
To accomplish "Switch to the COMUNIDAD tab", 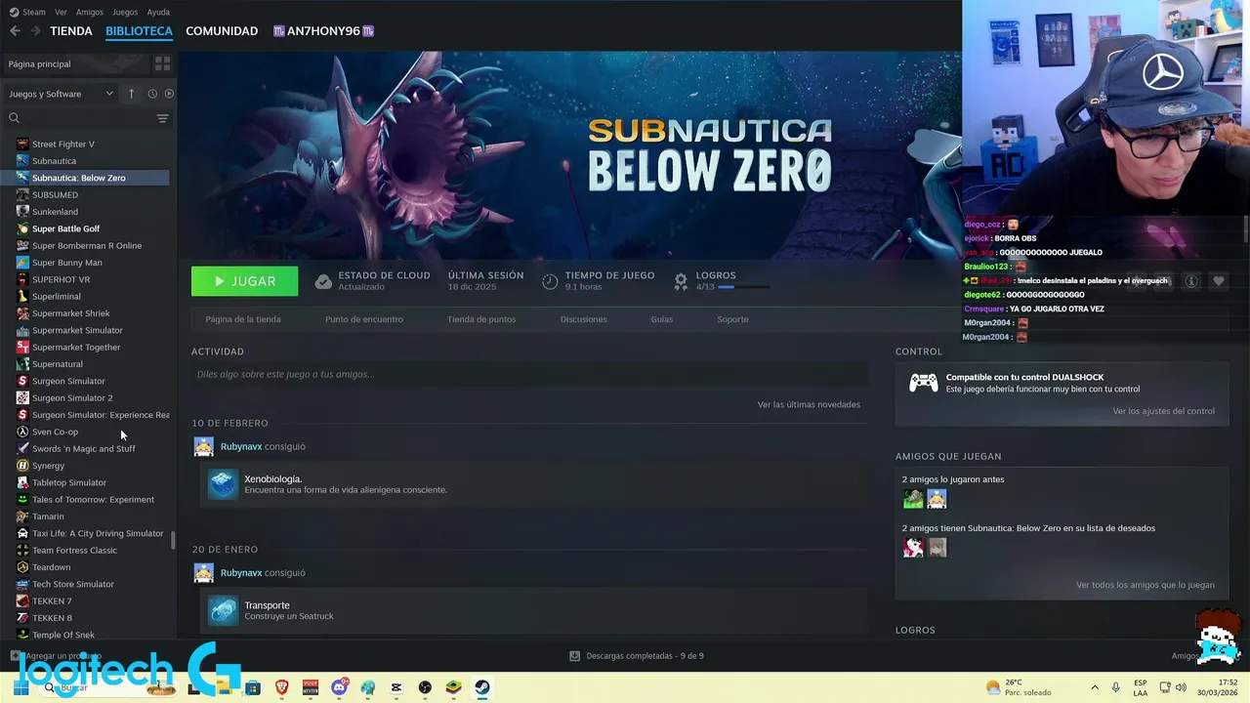I will click(222, 31).
